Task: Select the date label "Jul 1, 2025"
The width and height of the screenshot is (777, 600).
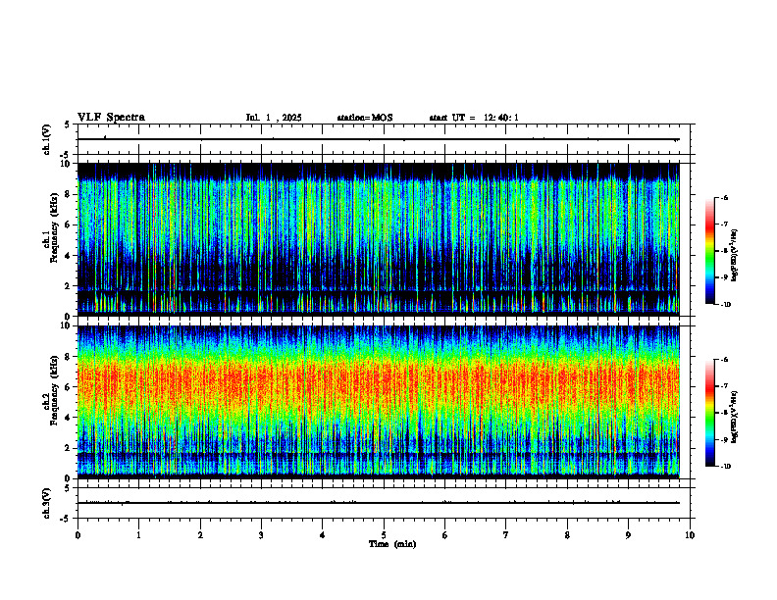Action: pos(274,118)
